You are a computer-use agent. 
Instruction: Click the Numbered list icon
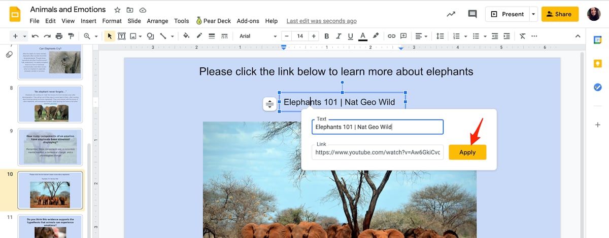(x=456, y=36)
